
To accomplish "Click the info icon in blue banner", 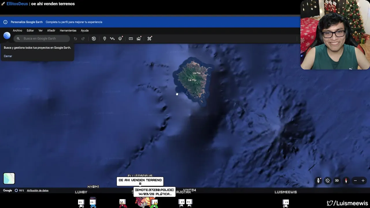I will 5,22.
